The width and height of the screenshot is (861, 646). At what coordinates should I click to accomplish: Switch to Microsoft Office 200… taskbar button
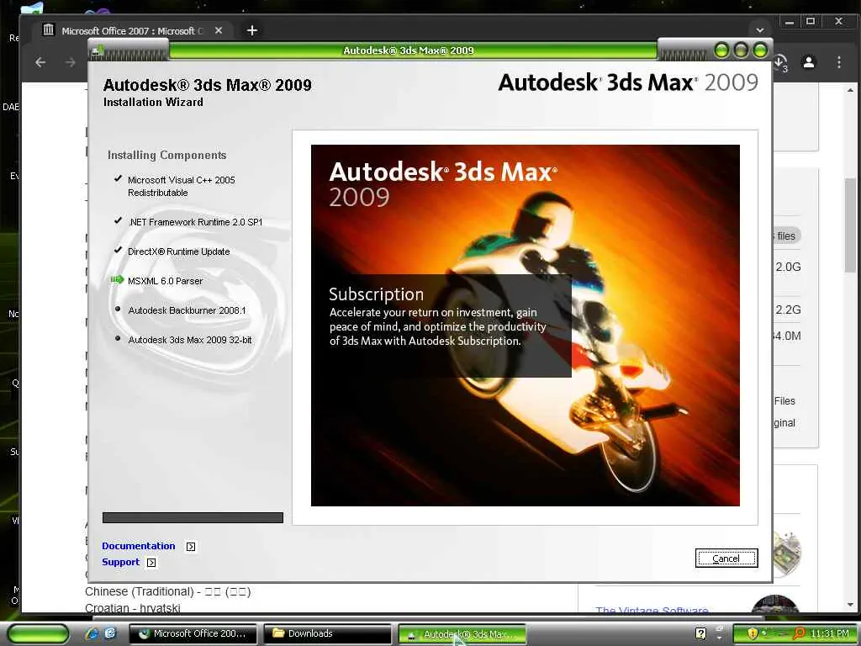193,634
